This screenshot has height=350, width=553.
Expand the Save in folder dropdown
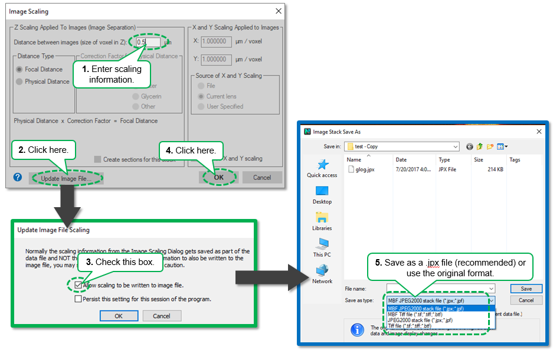tap(455, 146)
